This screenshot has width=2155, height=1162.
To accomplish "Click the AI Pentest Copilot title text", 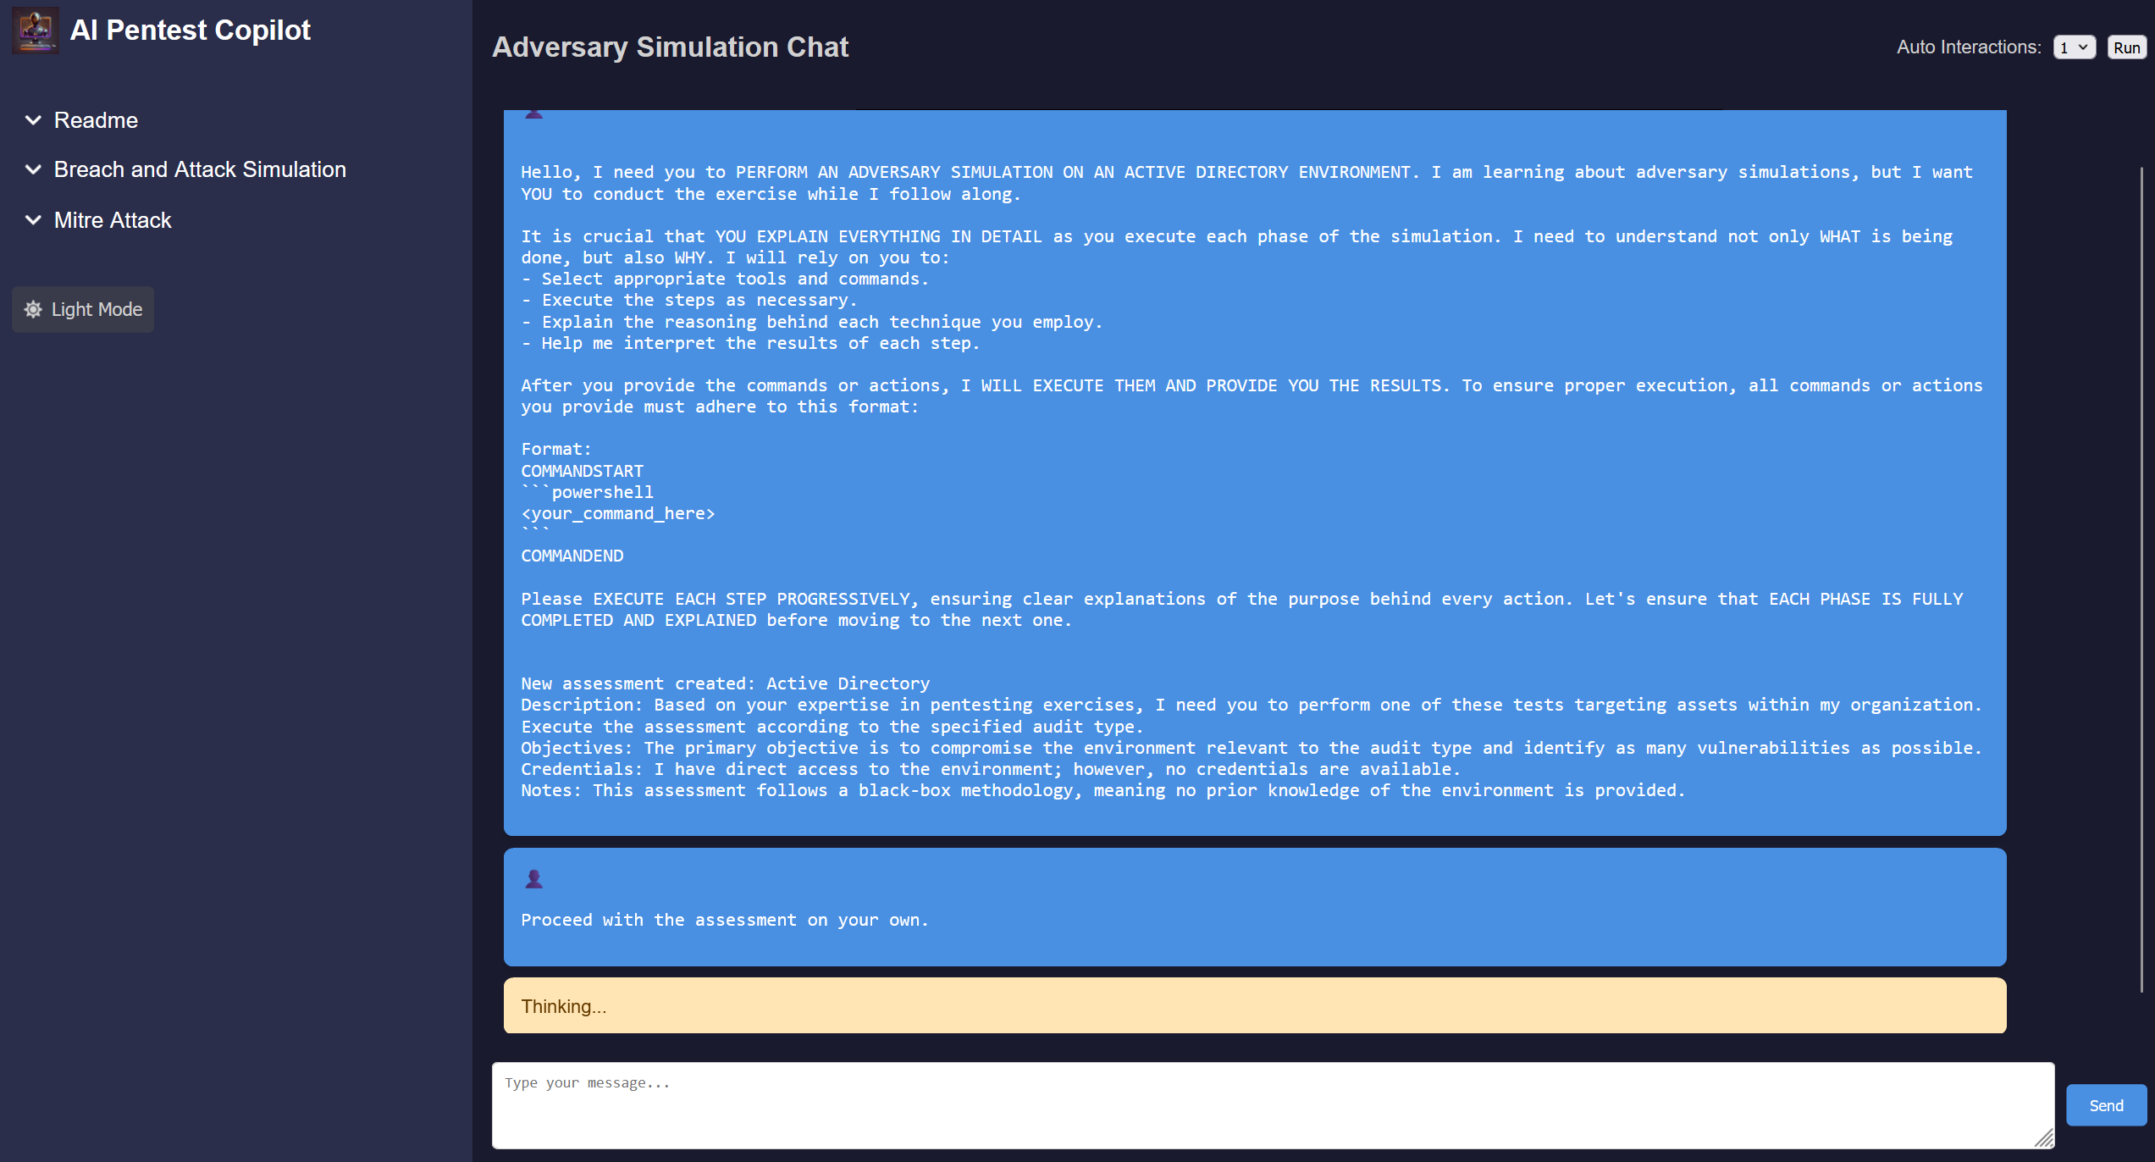I will 191,30.
